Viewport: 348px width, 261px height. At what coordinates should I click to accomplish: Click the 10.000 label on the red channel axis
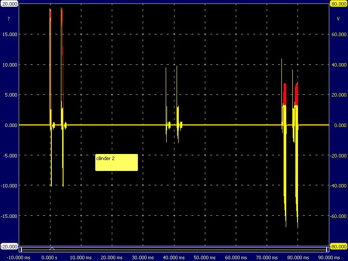[x=10, y=65]
